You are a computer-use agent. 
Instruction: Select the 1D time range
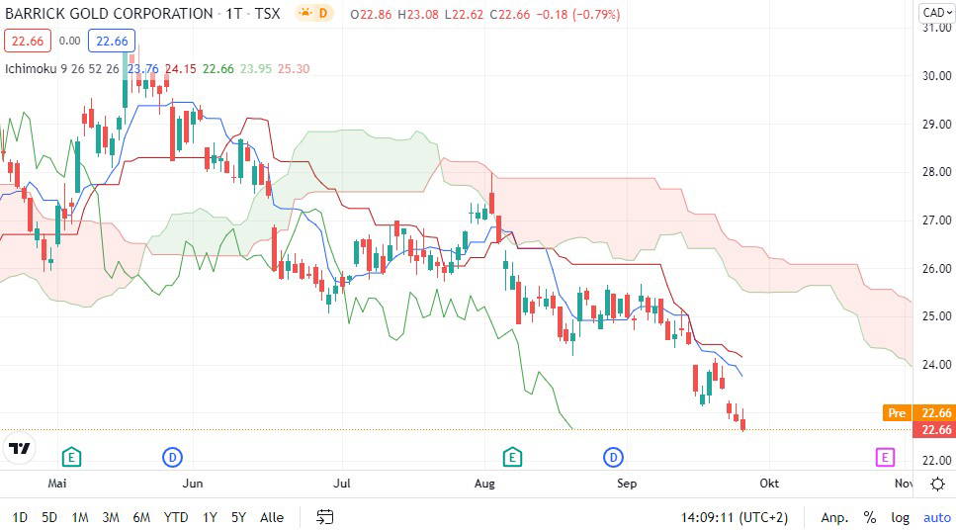(x=20, y=517)
